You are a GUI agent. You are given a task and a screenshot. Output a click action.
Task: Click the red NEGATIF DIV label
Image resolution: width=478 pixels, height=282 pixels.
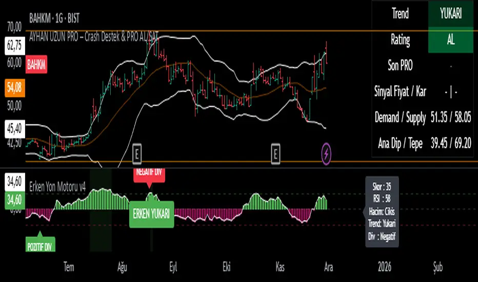click(x=149, y=174)
